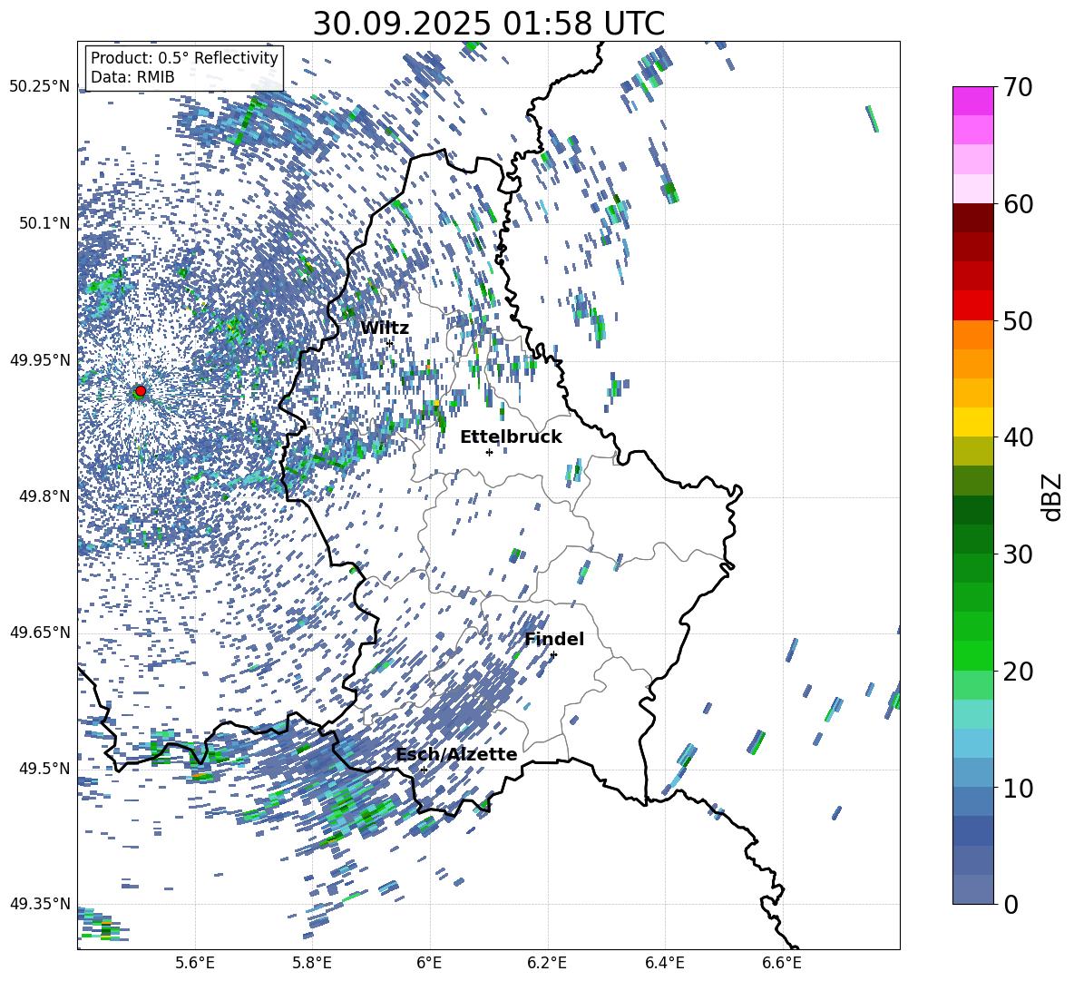Click the bright red colorbar segment above 50

[972, 306]
